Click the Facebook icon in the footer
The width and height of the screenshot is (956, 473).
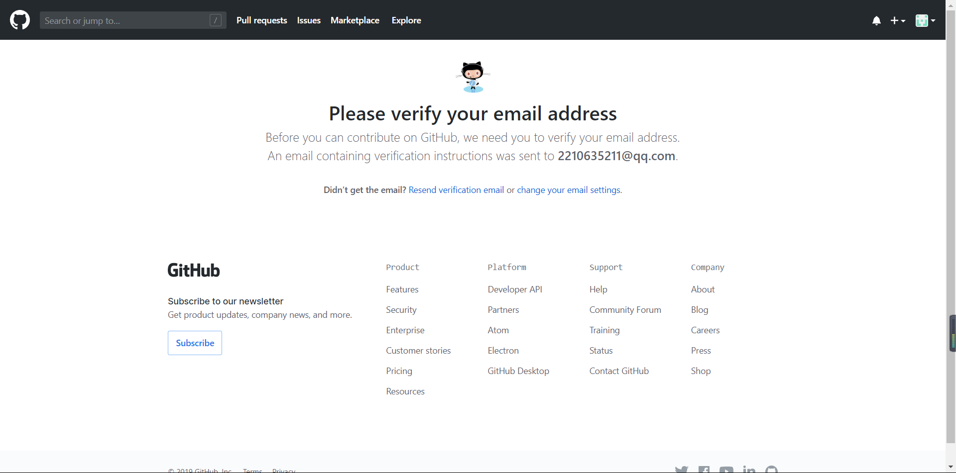[x=705, y=469]
